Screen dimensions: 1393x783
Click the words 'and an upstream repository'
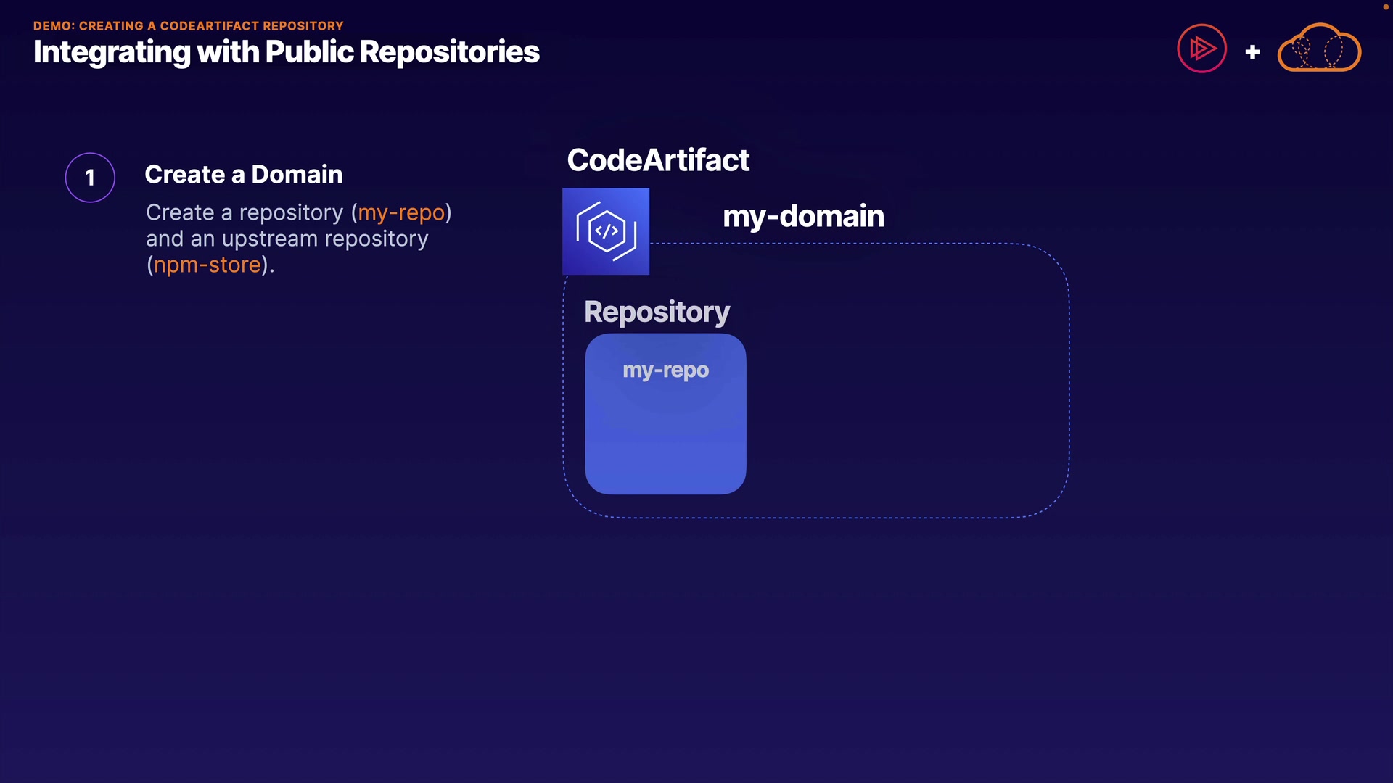coord(287,239)
